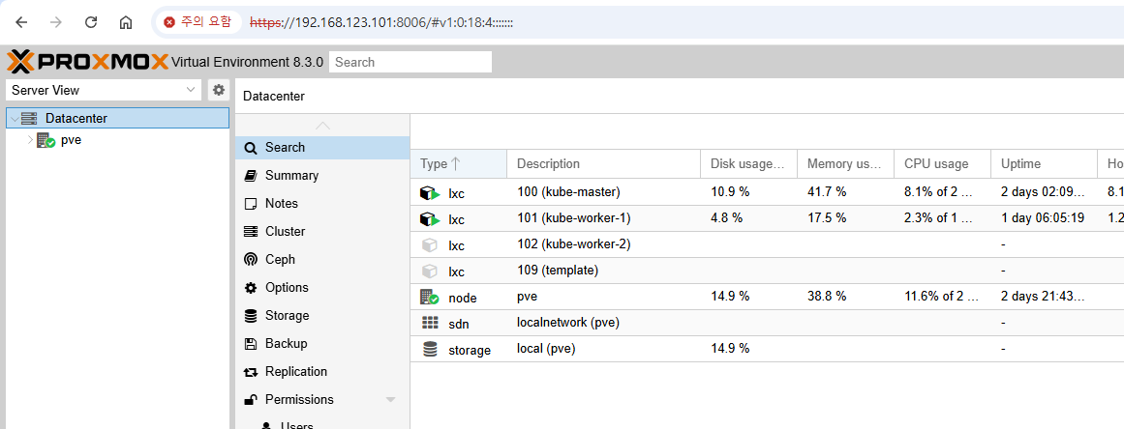The width and height of the screenshot is (1124, 429).
Task: Open the tree view settings gear icon
Action: coord(219,90)
